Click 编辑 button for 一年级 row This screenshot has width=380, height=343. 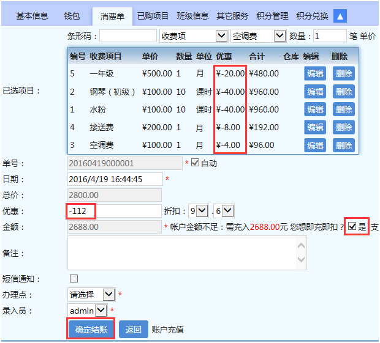tap(315, 73)
